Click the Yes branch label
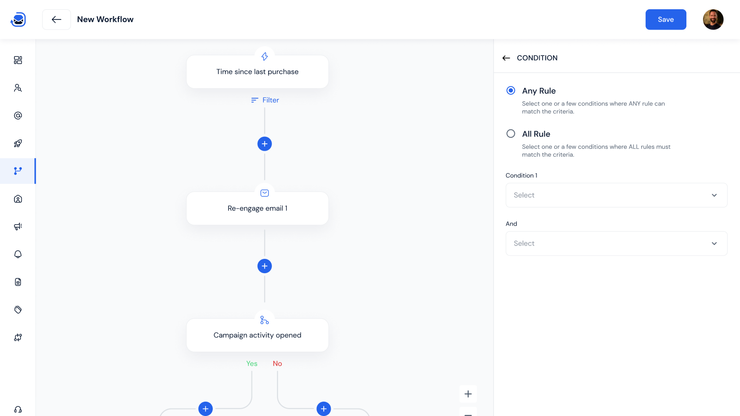The height and width of the screenshot is (416, 740). 252,363
